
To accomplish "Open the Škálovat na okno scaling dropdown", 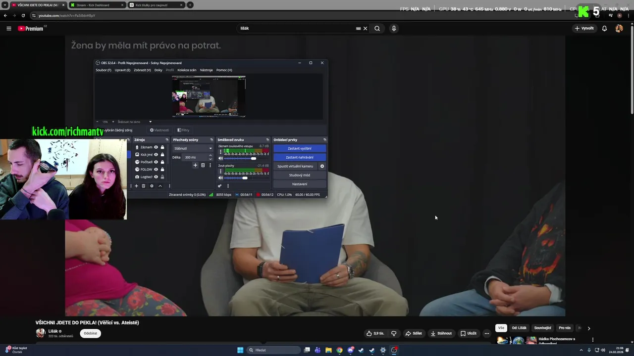I will pos(134,122).
